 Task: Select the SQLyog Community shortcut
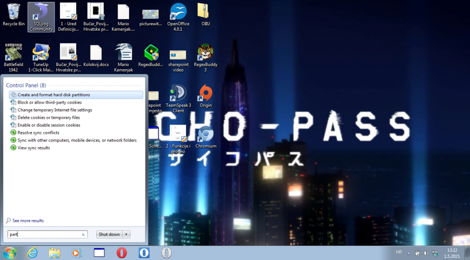point(41,17)
